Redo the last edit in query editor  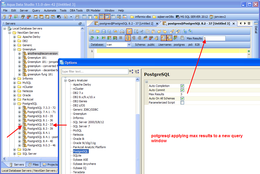tap(165, 32)
